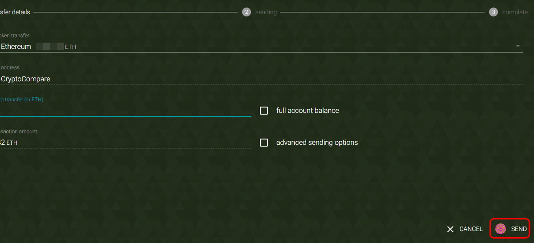Click the SEND button text
Image resolution: width=534 pixels, height=243 pixels.
click(519, 229)
